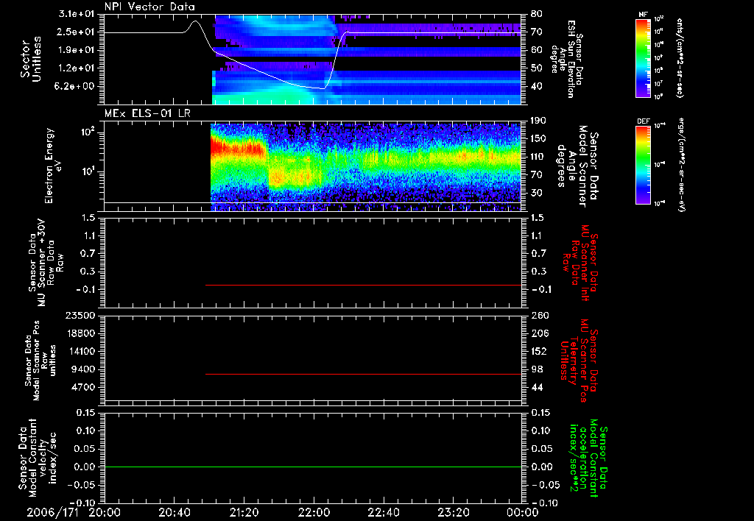
Task: Click the '190' scanner angle tick label
Action: click(x=540, y=121)
